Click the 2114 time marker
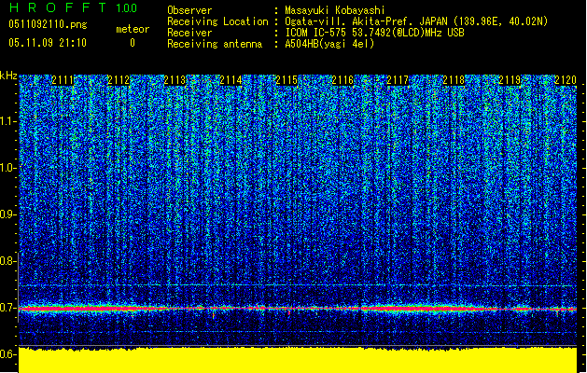This screenshot has width=587, height=373. tap(231, 80)
